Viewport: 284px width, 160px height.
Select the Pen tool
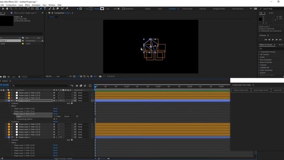41,8
